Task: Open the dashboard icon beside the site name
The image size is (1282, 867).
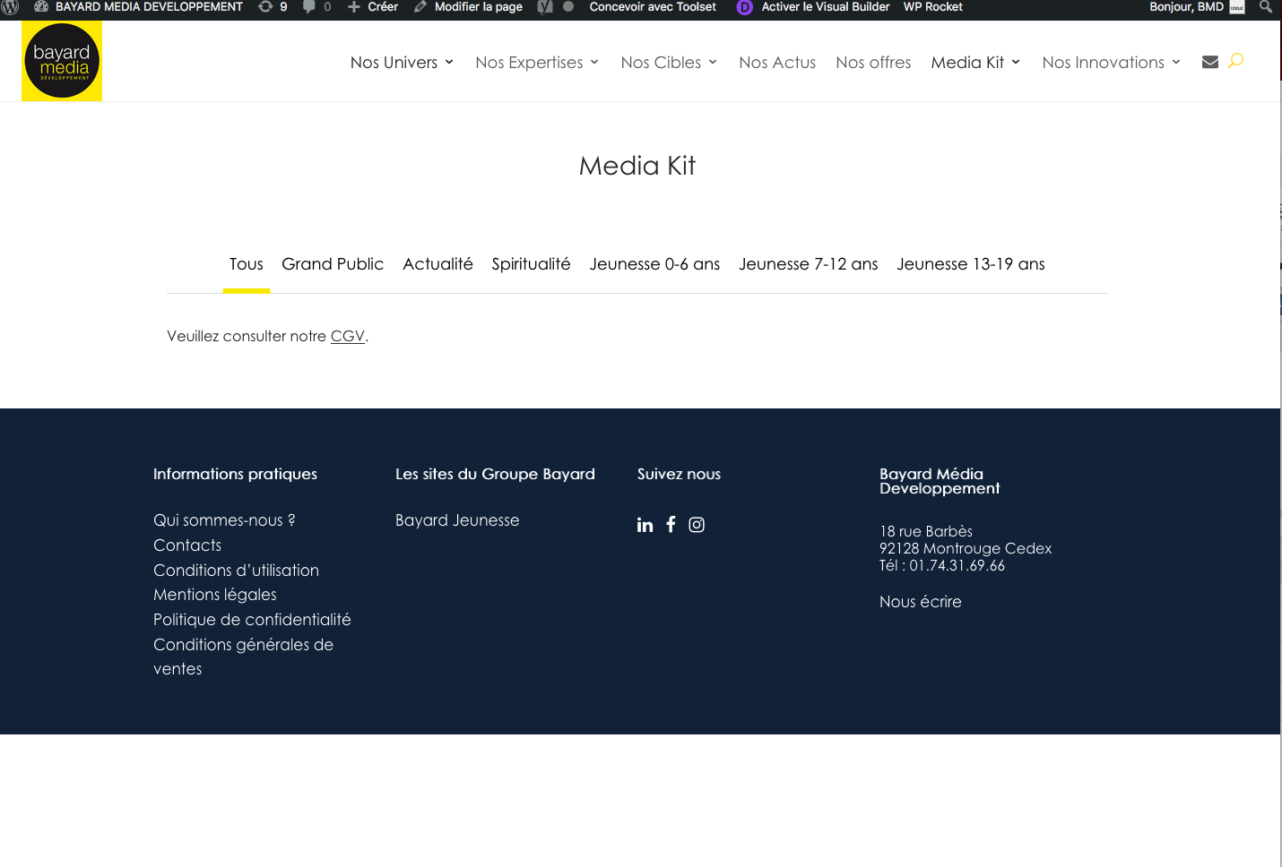Action: click(x=41, y=6)
